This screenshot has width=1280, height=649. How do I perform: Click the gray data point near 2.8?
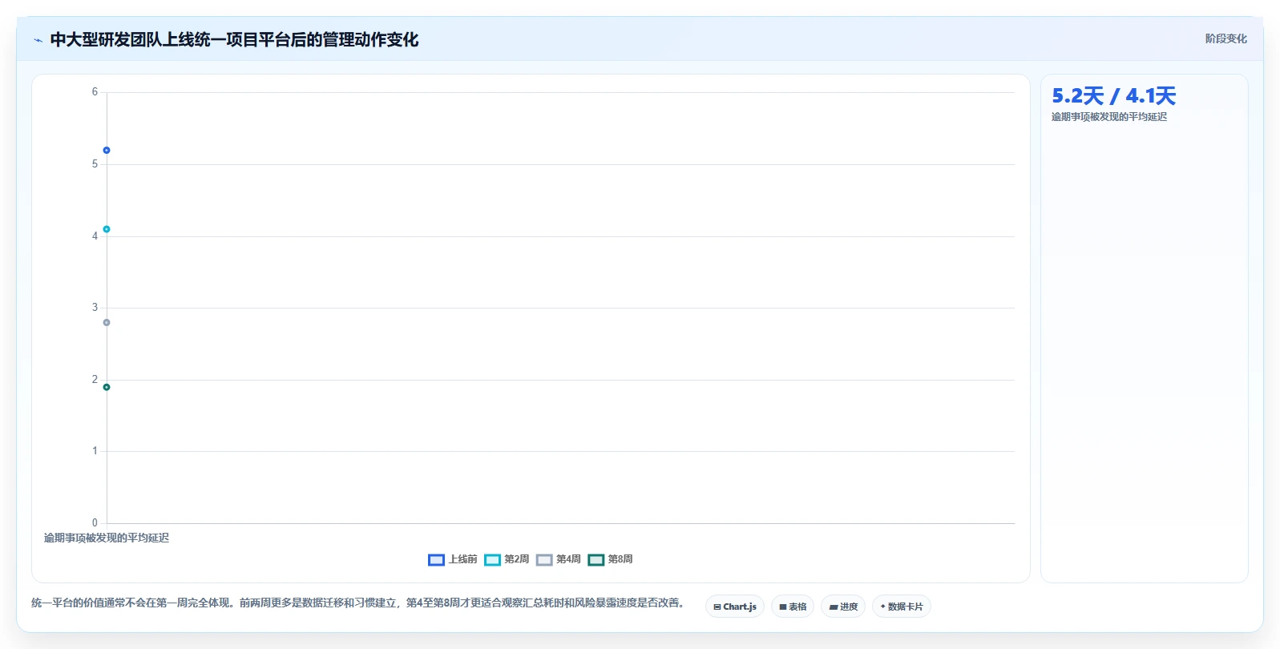107,323
